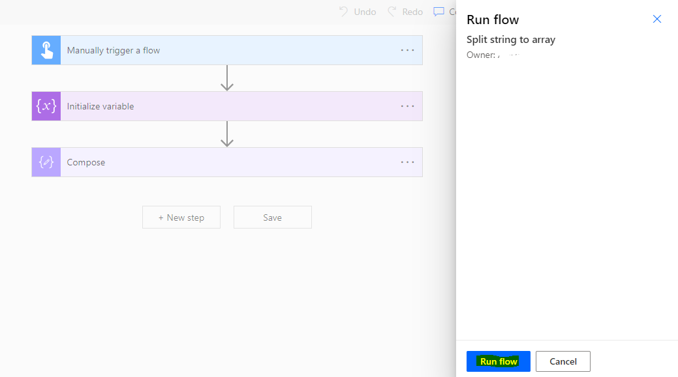Click the Undo label in the toolbar
Image resolution: width=678 pixels, height=377 pixels.
click(x=365, y=12)
